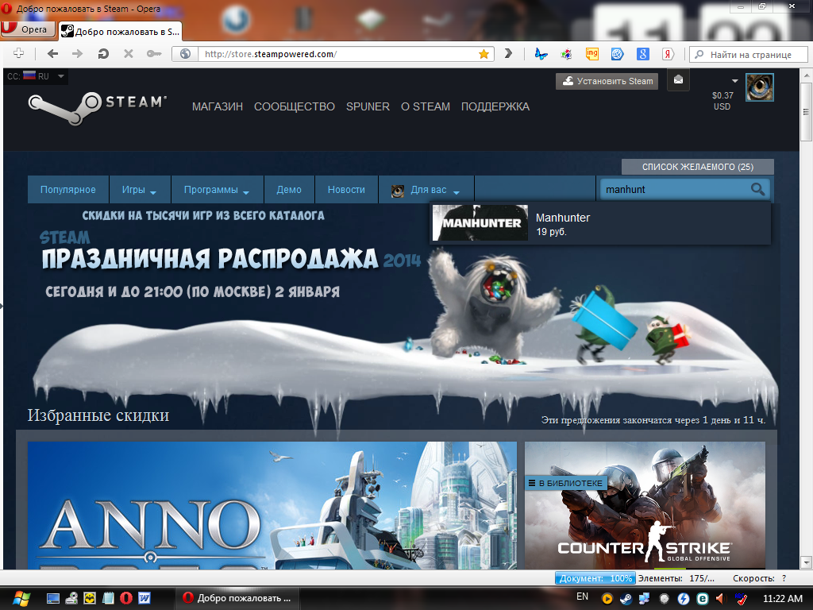
Task: Click the page vertical scrollbar thumb
Action: coord(805,111)
